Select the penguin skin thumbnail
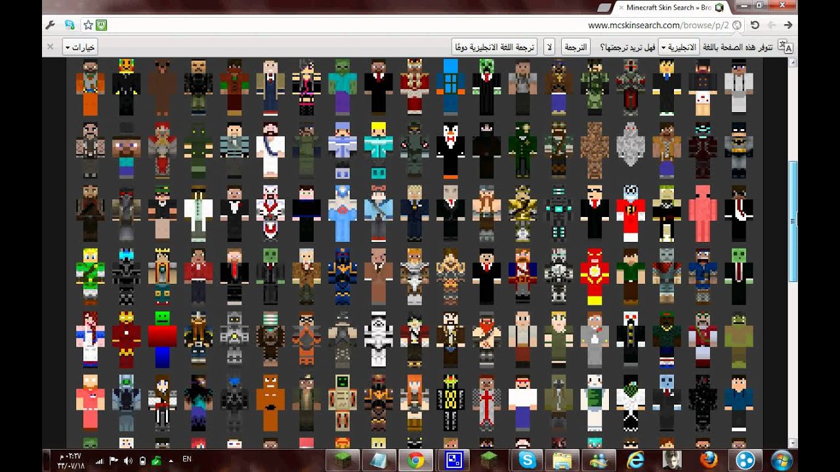This screenshot has width=840, height=472. pyautogui.click(x=451, y=149)
